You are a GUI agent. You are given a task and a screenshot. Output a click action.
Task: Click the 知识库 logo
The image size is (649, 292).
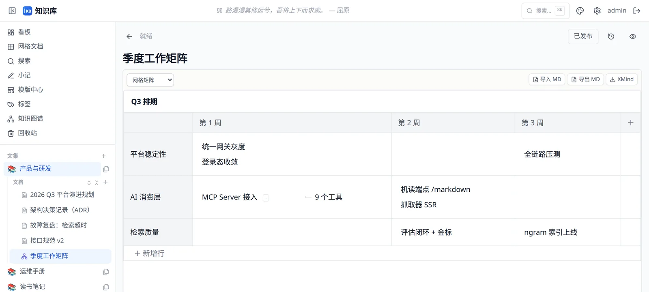(40, 11)
